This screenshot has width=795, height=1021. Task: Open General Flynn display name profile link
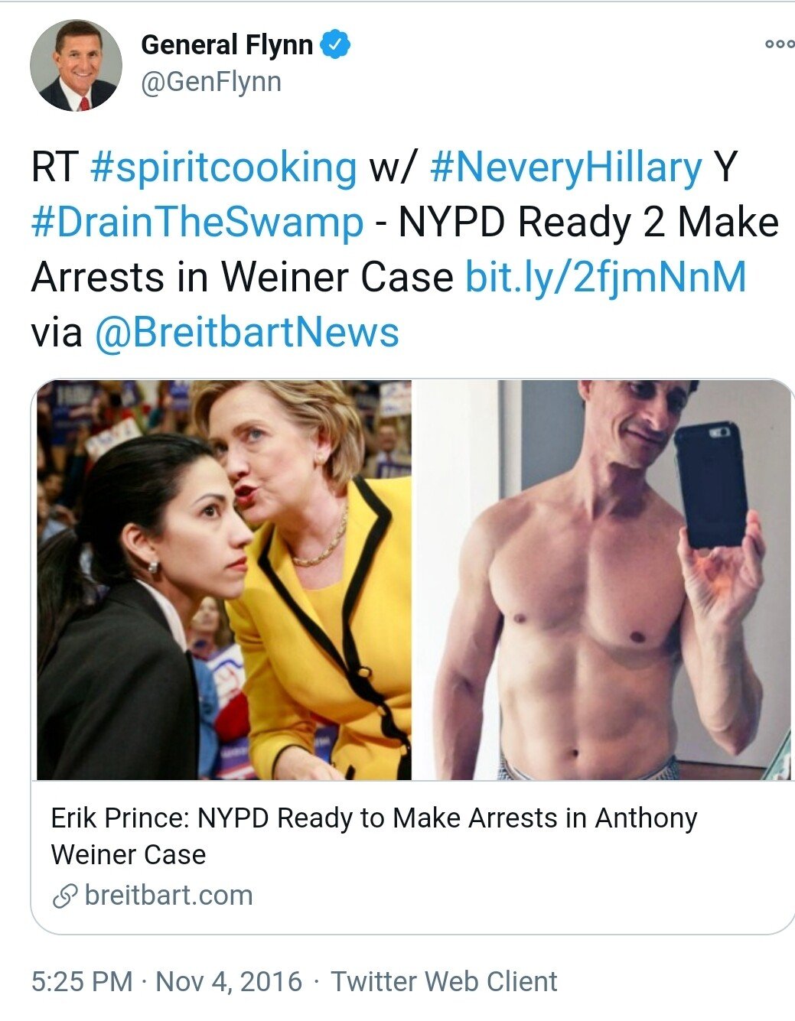[x=226, y=44]
